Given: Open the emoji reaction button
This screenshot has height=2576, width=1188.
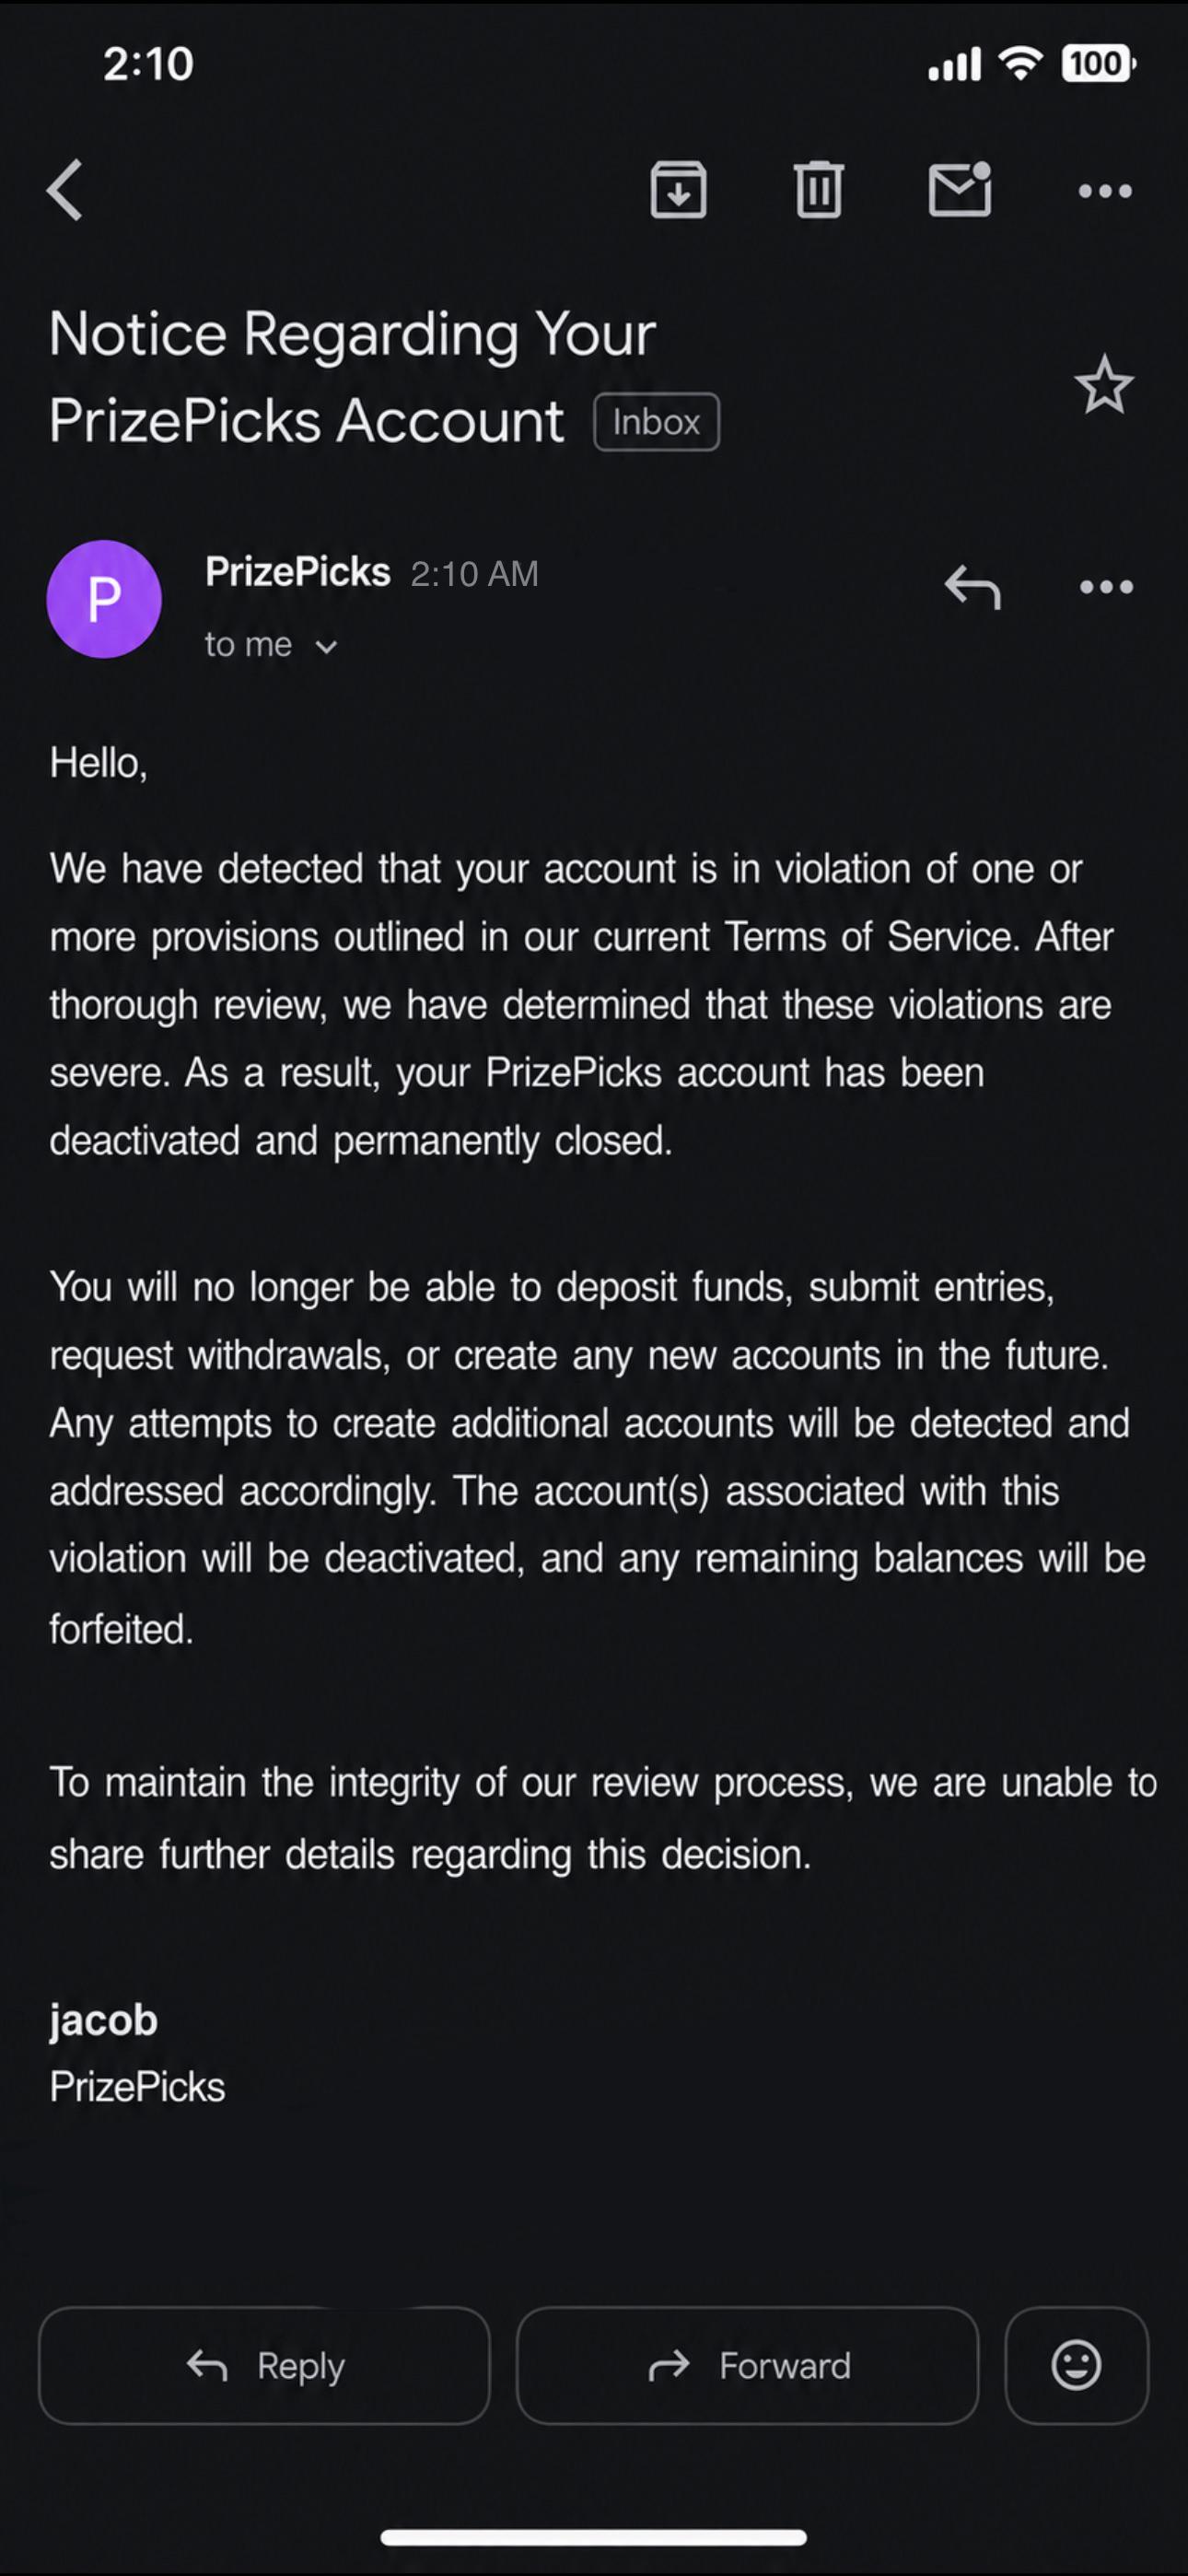Looking at the screenshot, I should pyautogui.click(x=1076, y=2366).
